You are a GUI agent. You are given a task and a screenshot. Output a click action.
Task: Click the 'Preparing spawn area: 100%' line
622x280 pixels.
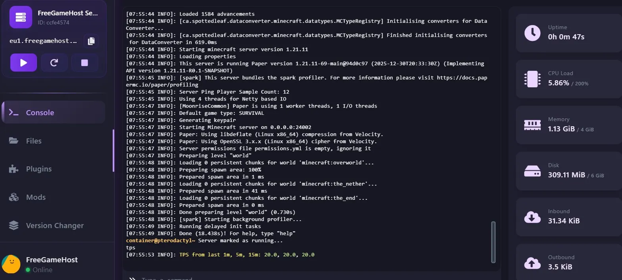pos(194,170)
